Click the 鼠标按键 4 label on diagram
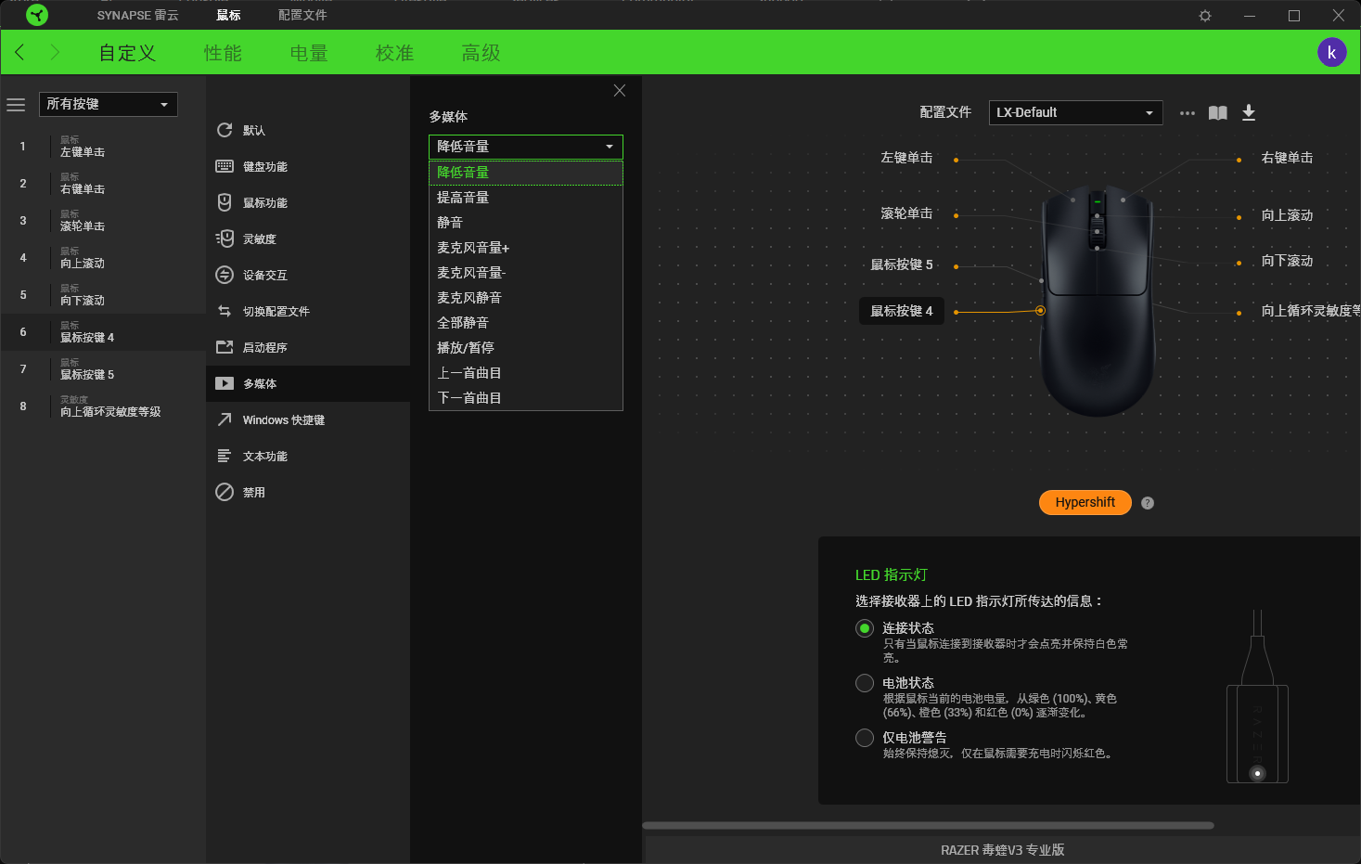 point(902,311)
